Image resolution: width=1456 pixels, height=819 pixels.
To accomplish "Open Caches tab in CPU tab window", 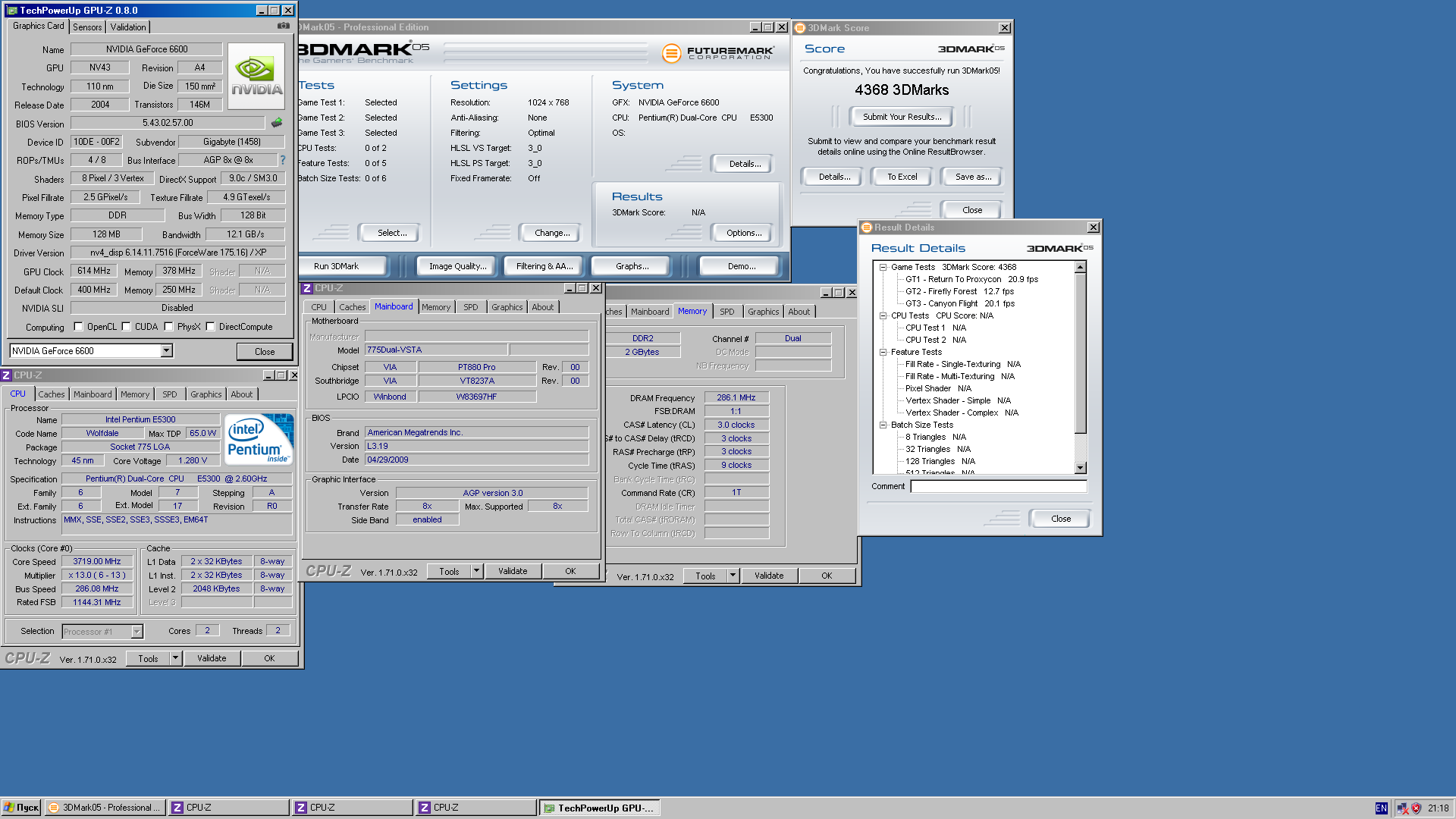I will [52, 394].
